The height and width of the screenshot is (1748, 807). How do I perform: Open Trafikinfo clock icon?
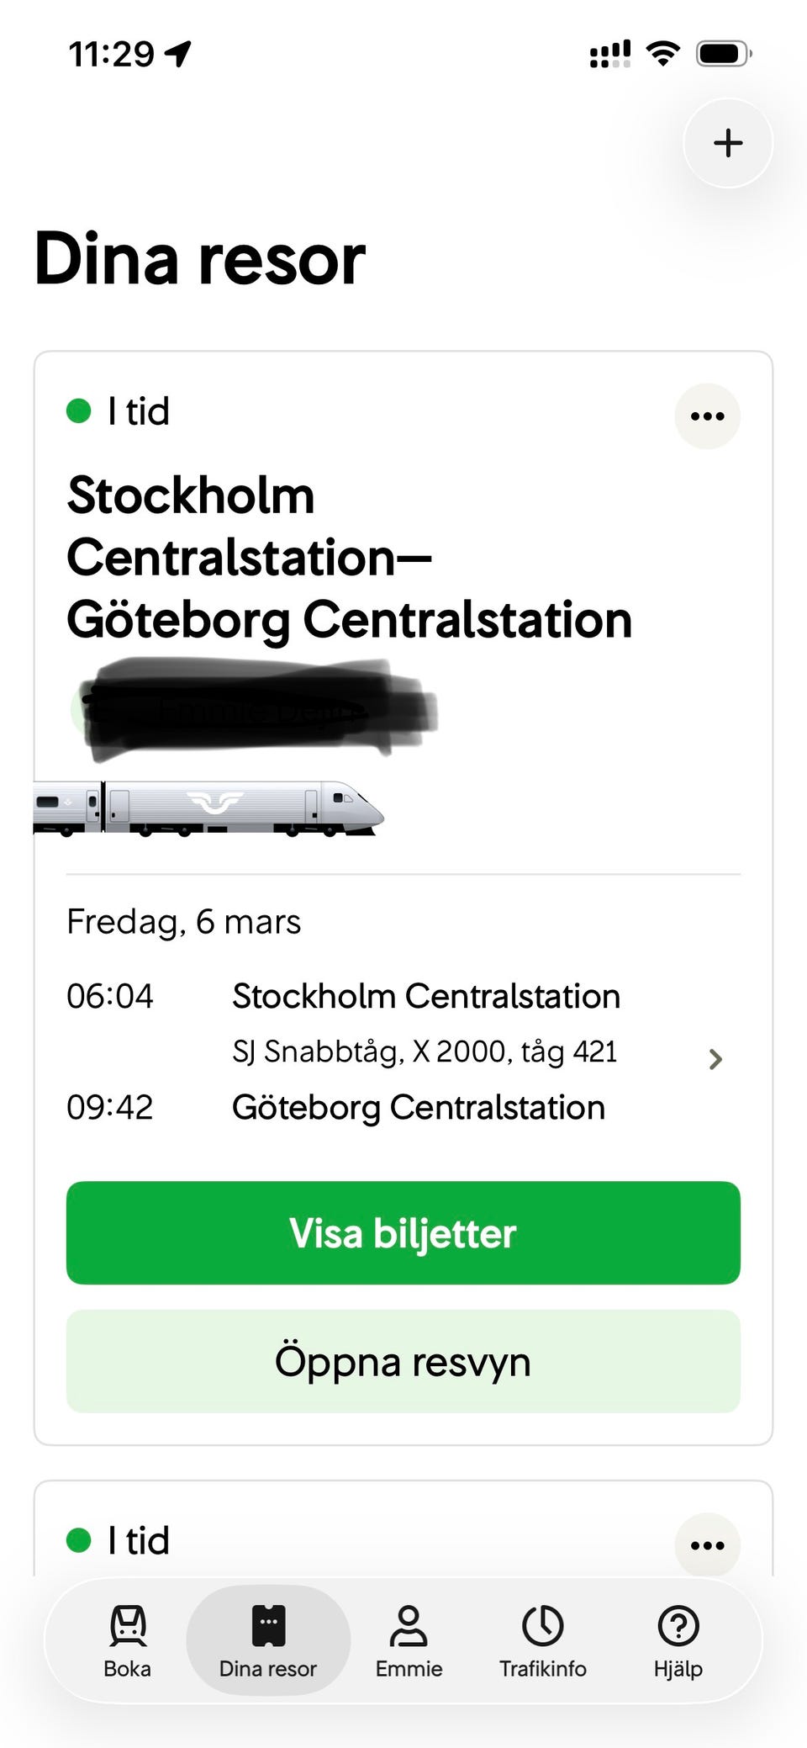[x=543, y=1625]
